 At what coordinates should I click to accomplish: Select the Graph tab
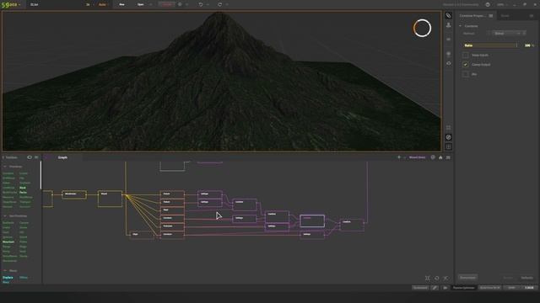pyautogui.click(x=62, y=157)
